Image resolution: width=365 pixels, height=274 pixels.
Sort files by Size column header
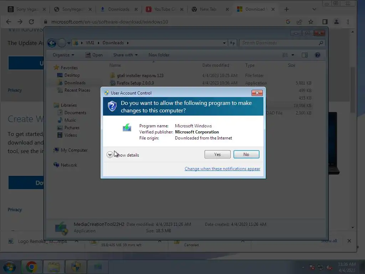point(292,65)
